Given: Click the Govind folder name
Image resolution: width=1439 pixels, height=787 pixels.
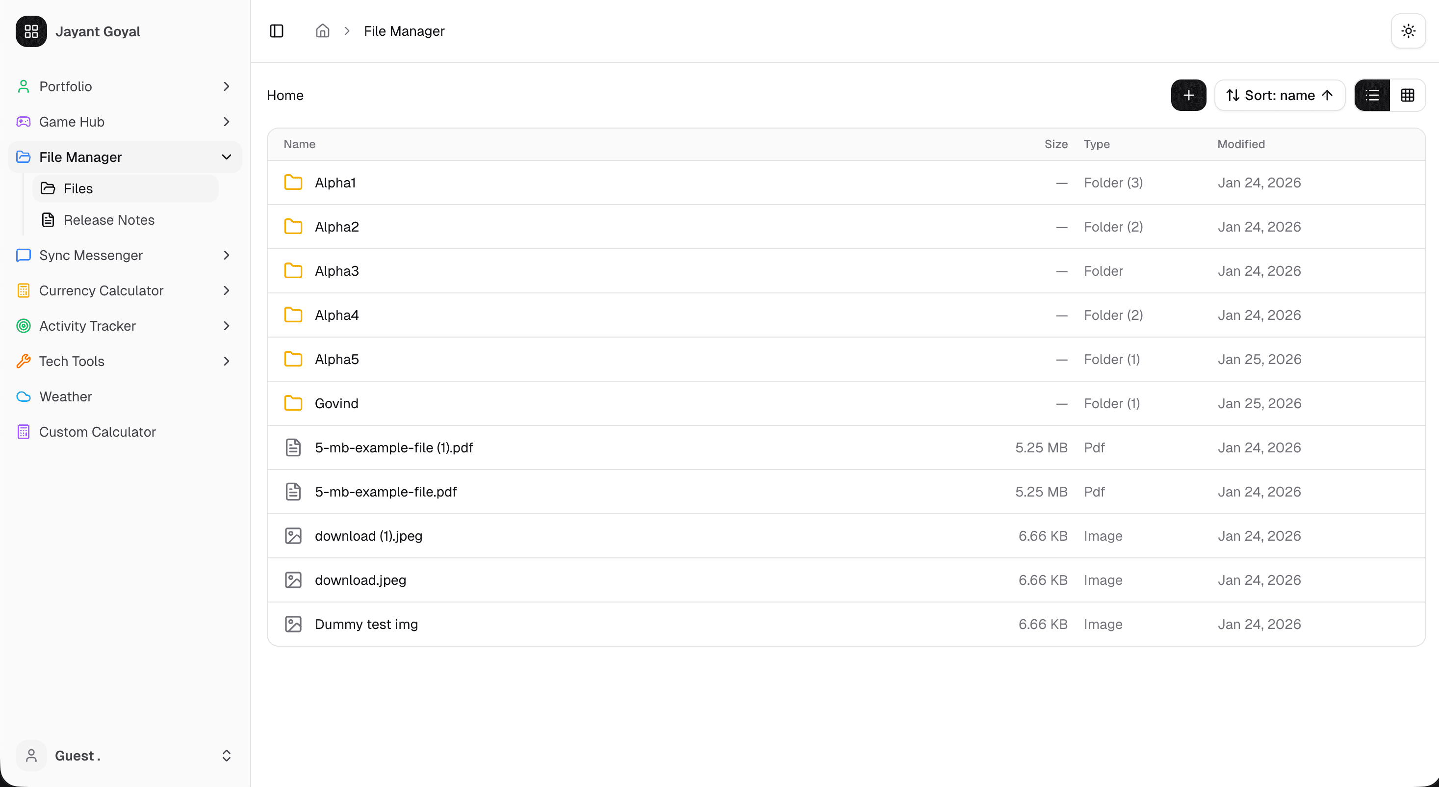Looking at the screenshot, I should coord(336,403).
